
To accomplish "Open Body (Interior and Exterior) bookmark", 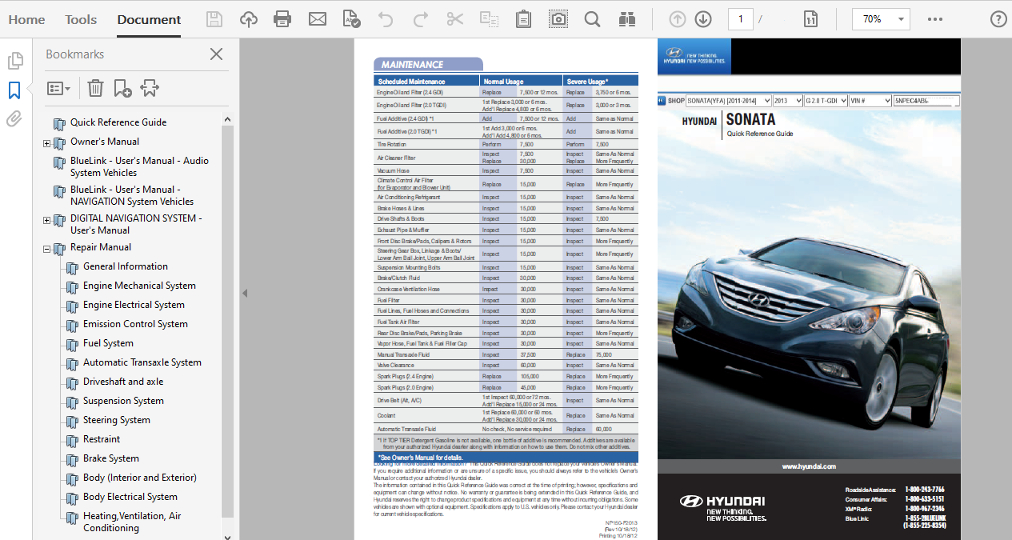I will point(140,478).
